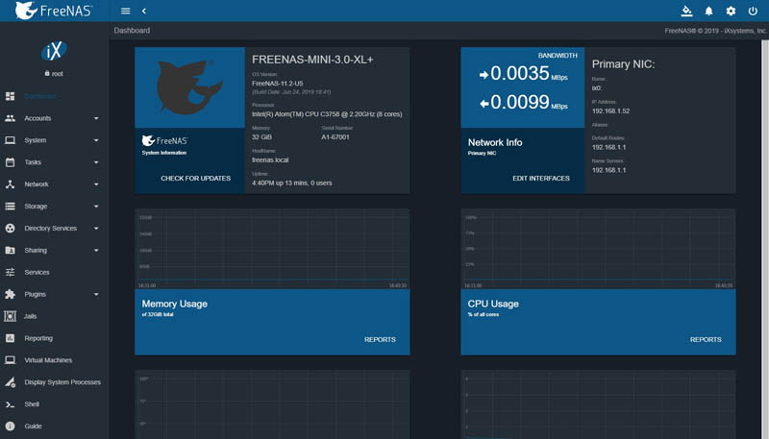Click the Reporting chart icon
The width and height of the screenshot is (769, 439).
click(x=10, y=338)
